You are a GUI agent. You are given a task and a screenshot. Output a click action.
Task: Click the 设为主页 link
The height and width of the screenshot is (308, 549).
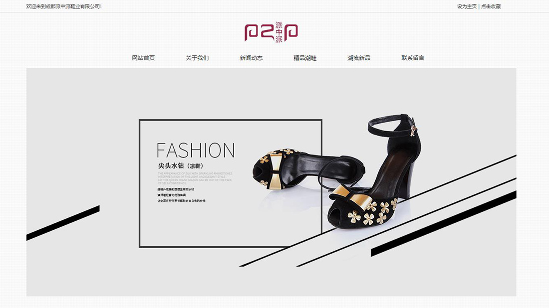(467, 6)
